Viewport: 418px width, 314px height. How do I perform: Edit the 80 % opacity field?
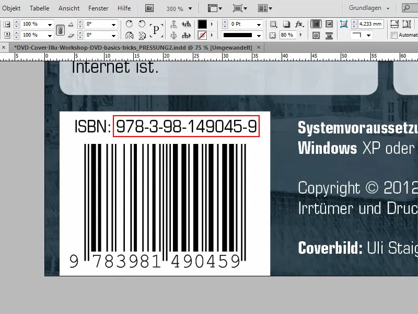[287, 35]
